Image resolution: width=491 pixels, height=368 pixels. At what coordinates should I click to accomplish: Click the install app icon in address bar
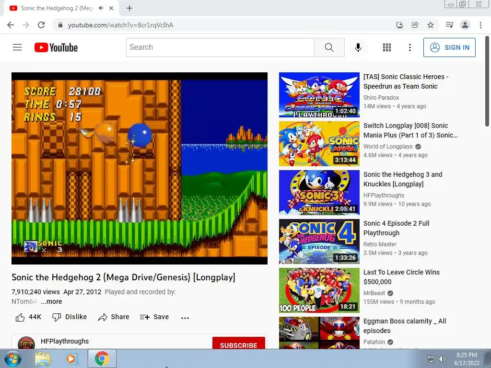(x=399, y=25)
